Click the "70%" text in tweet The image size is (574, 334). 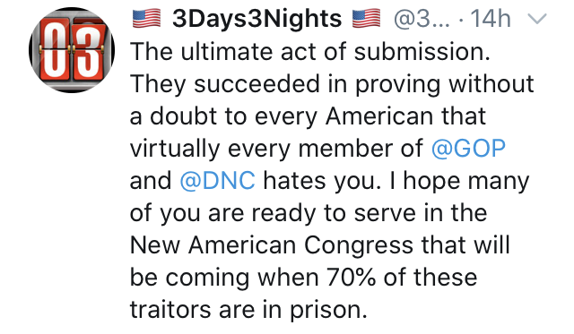pos(351,277)
